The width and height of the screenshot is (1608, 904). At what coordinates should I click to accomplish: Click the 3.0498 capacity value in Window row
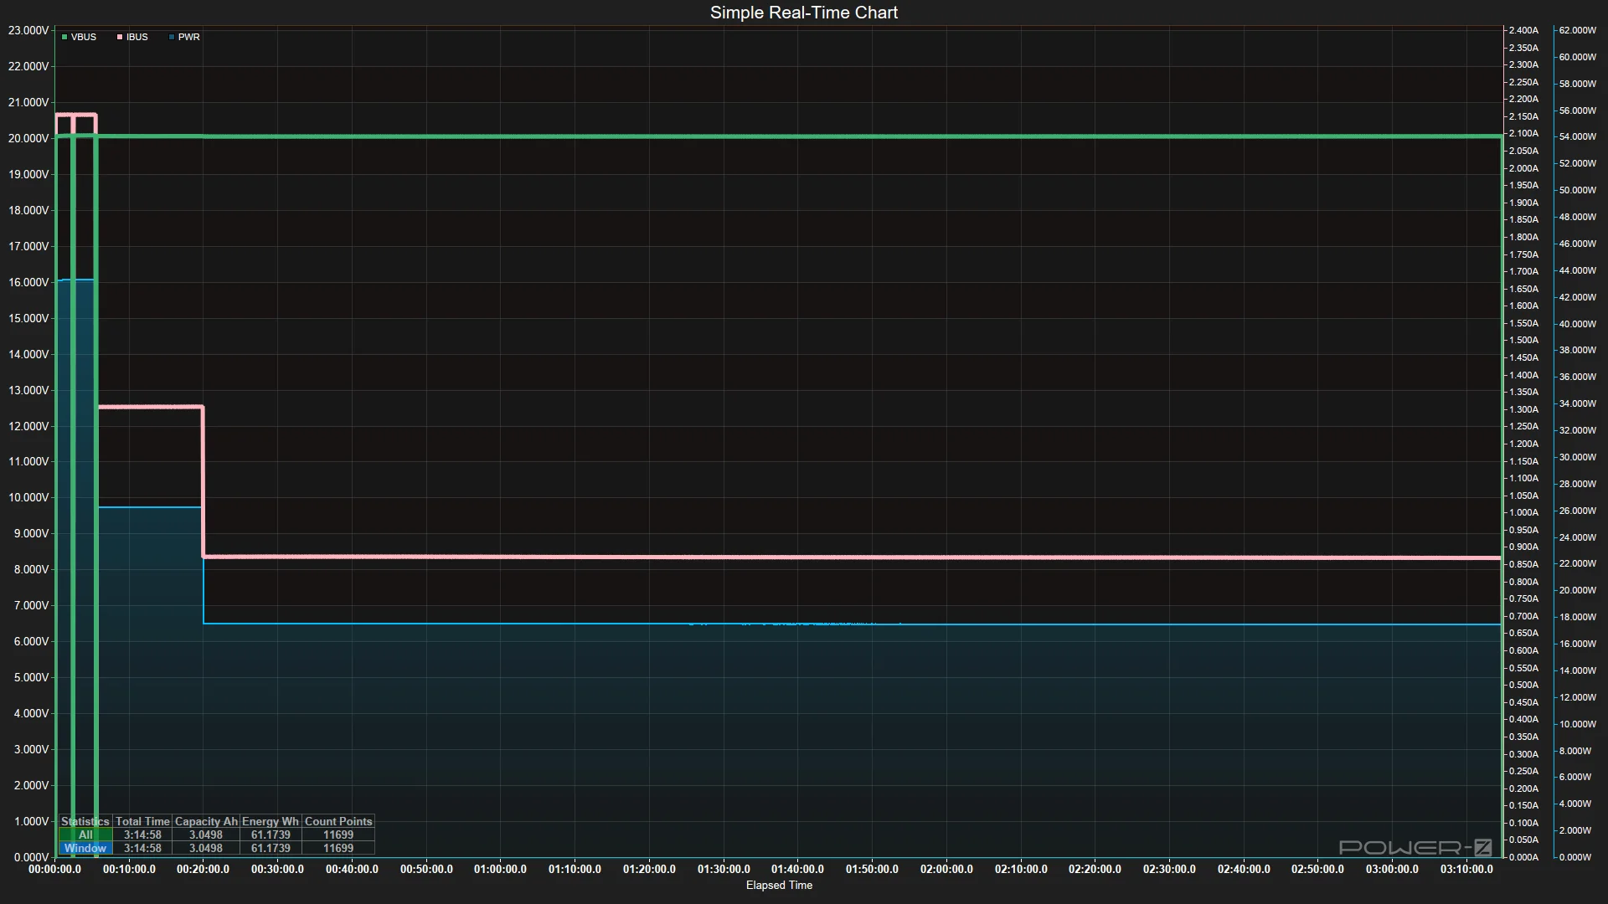(206, 848)
